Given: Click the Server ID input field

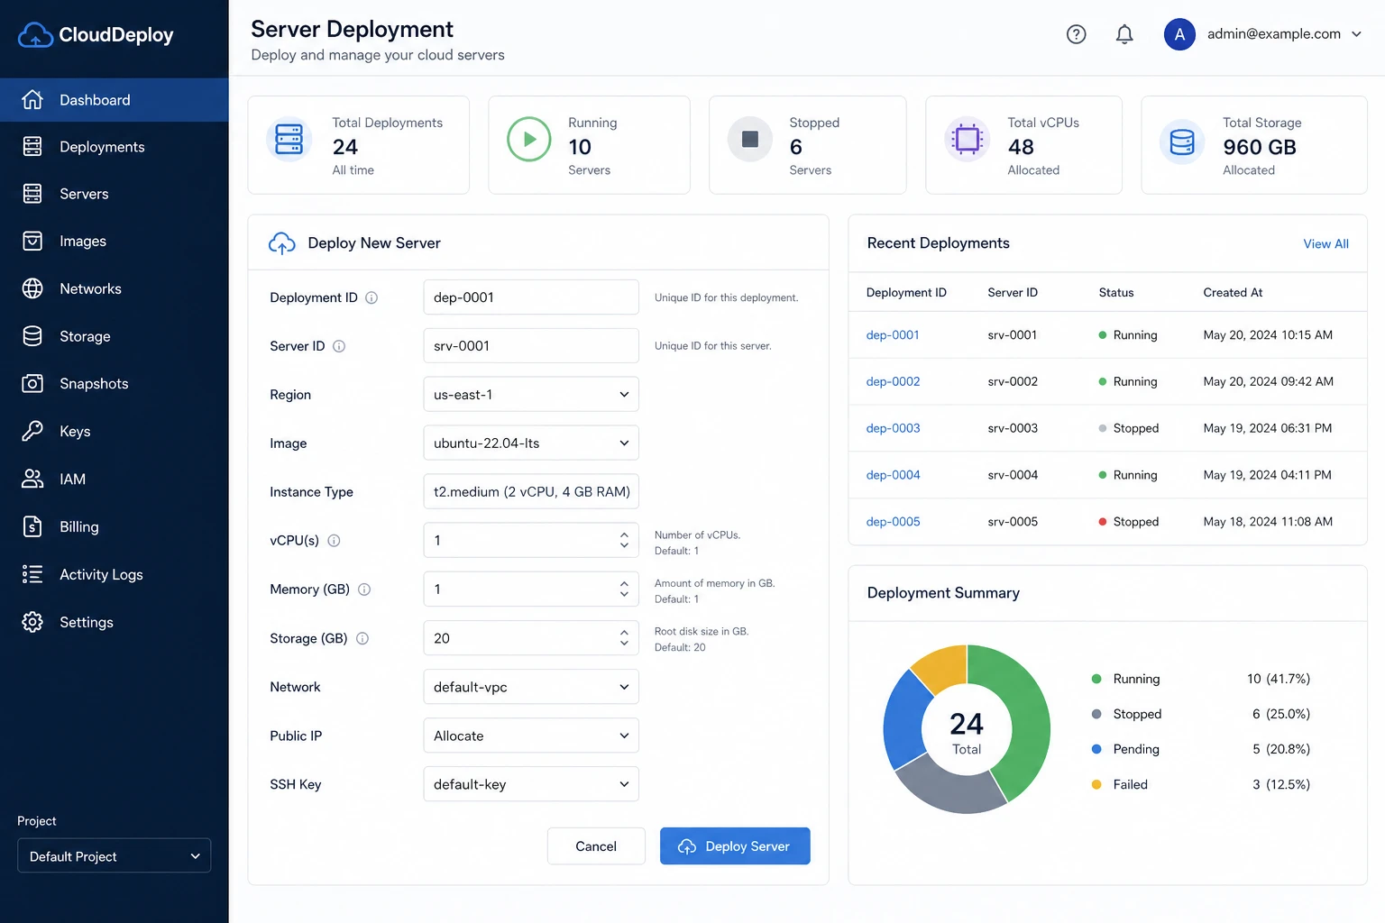Looking at the screenshot, I should click(531, 345).
